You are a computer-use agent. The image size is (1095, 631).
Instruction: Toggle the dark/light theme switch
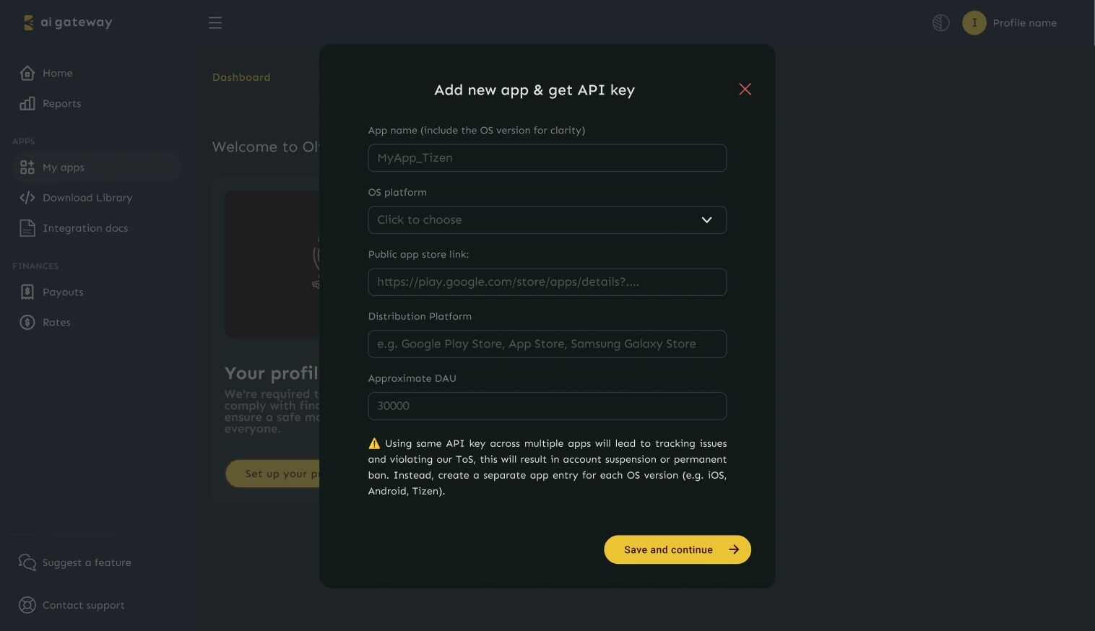[940, 23]
